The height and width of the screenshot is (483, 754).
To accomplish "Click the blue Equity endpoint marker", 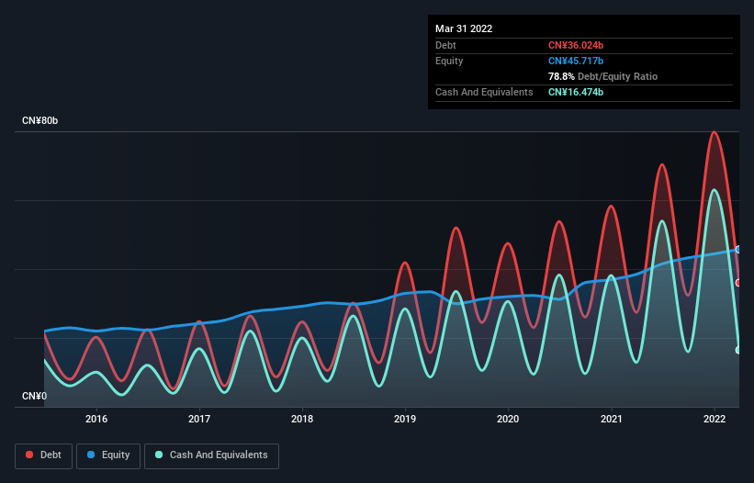I will coord(738,250).
